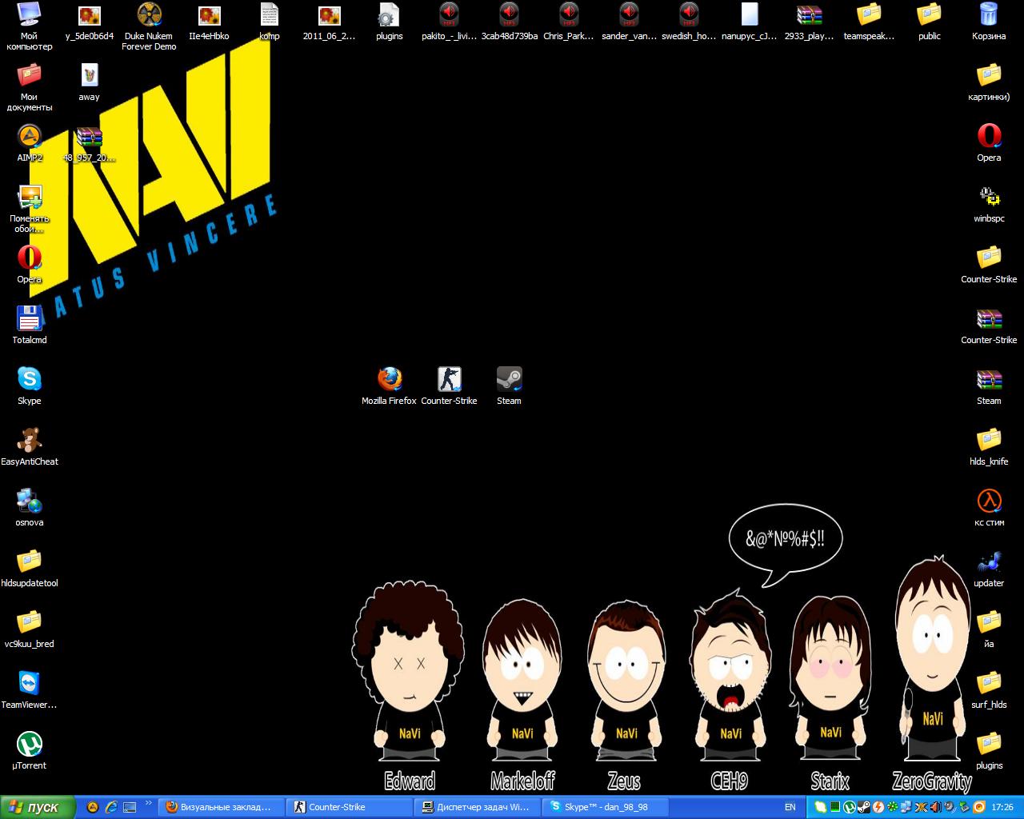Select the swedish_ho... MP3 file

[x=689, y=22]
